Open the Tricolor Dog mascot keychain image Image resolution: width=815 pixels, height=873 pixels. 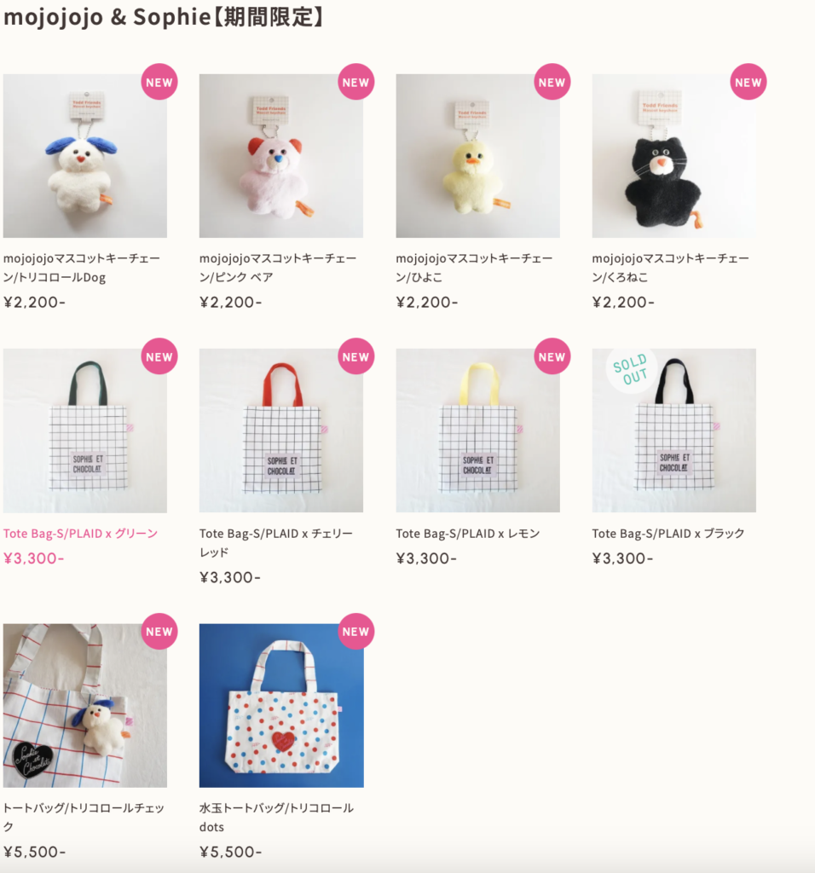(85, 156)
